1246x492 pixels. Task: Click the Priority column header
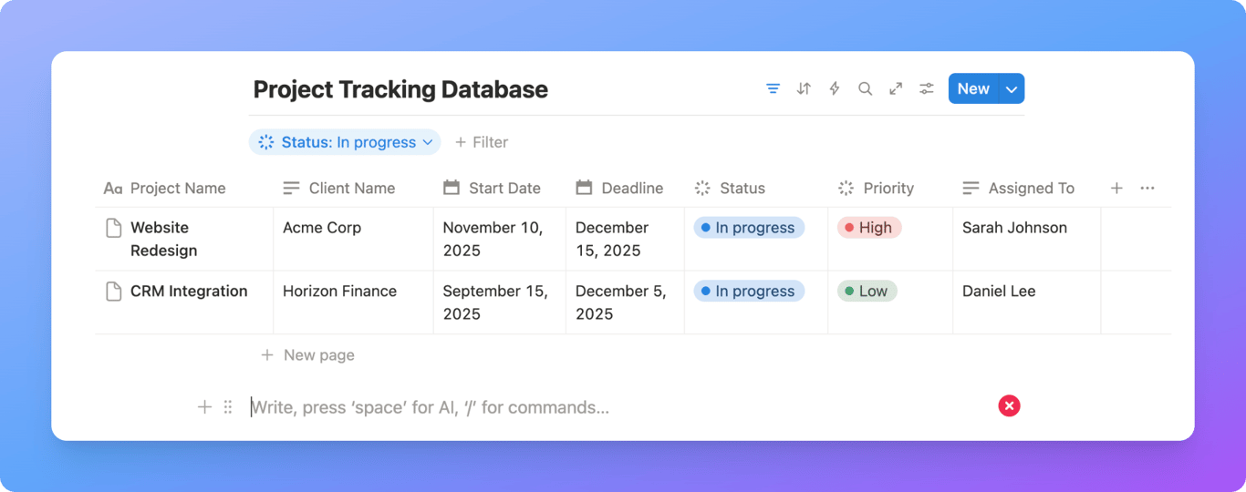(x=876, y=189)
